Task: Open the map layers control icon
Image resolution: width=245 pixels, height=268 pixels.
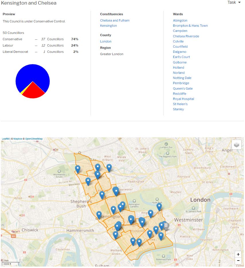Action: click(x=236, y=145)
